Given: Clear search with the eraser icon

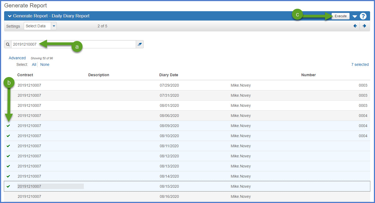Looking at the screenshot, I should tap(140, 44).
